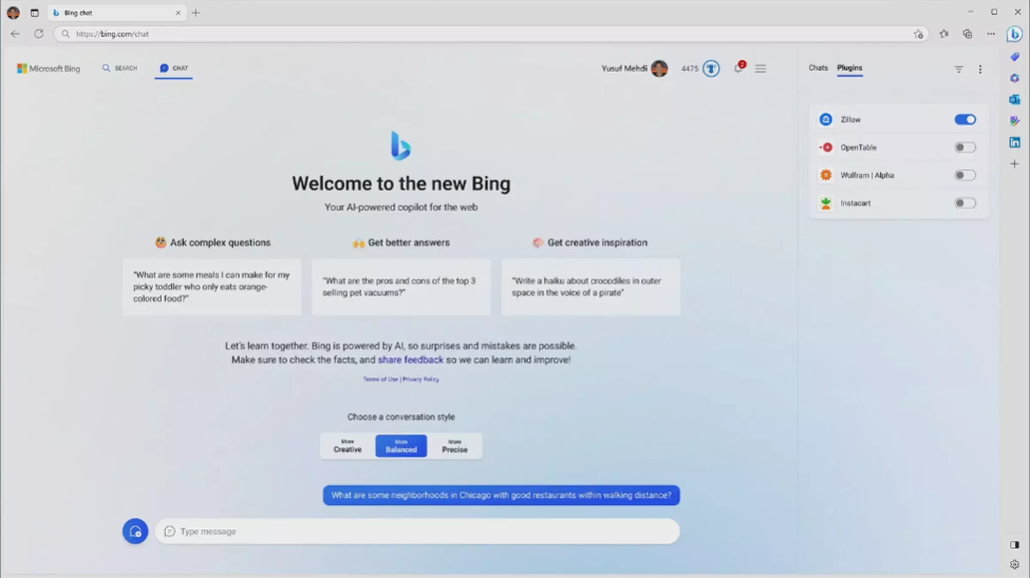Click the Wolfram Alpha plugin icon
This screenshot has height=578, width=1030.
[826, 175]
